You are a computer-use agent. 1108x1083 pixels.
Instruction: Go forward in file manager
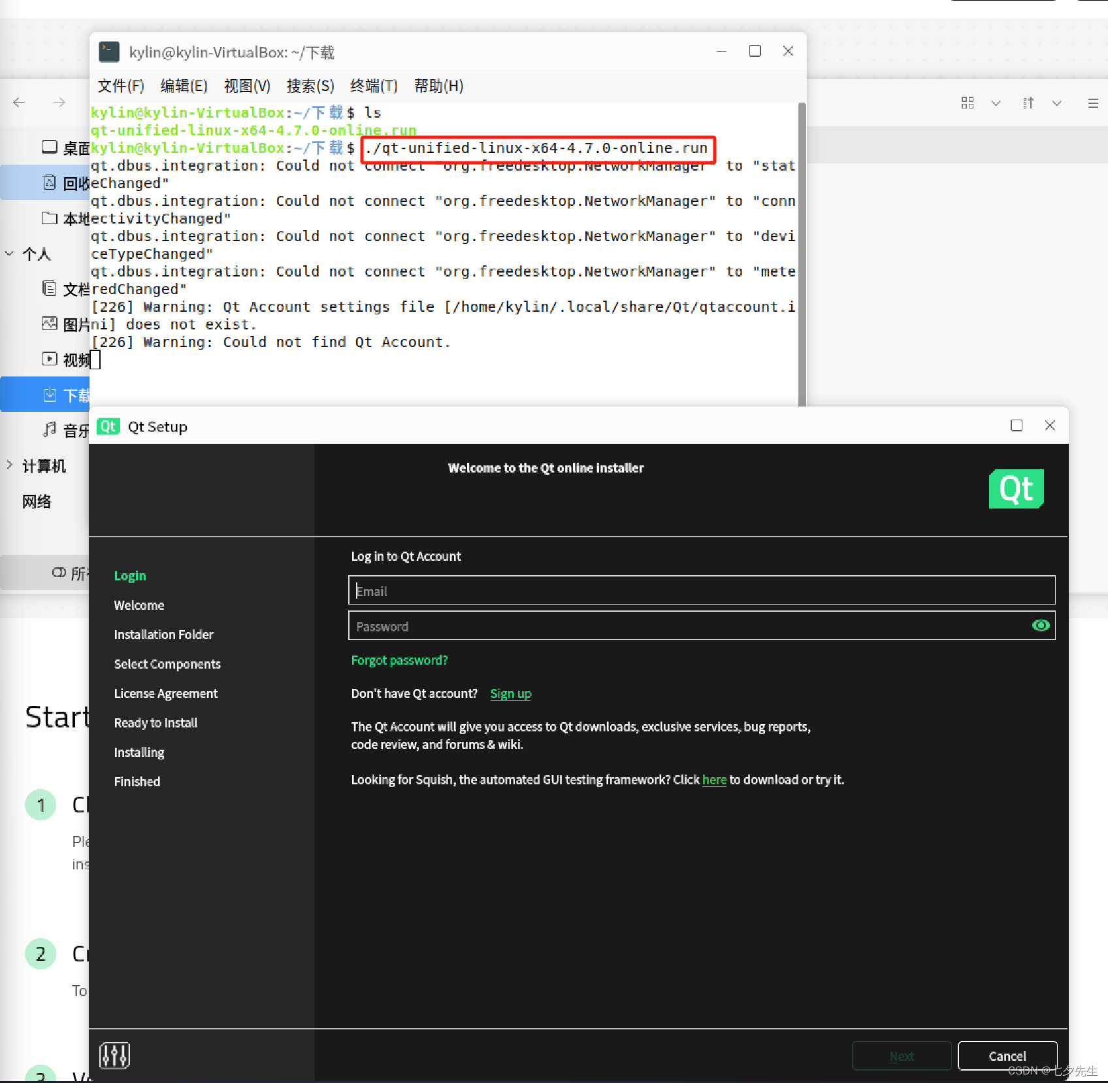tap(59, 102)
